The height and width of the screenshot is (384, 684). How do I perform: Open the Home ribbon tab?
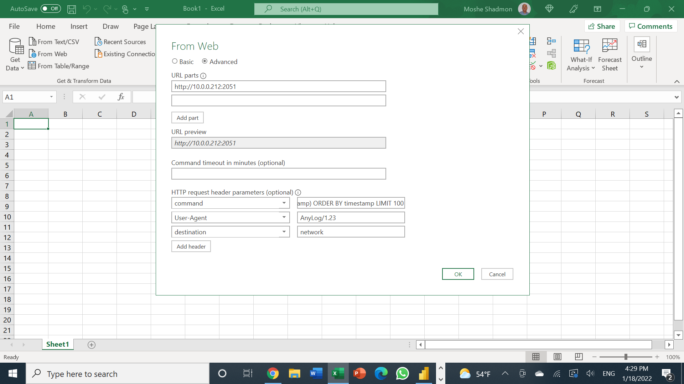click(x=46, y=26)
